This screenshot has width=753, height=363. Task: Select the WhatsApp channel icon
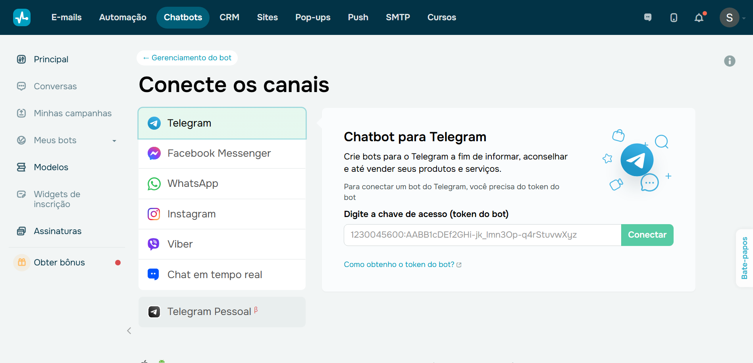tap(154, 183)
